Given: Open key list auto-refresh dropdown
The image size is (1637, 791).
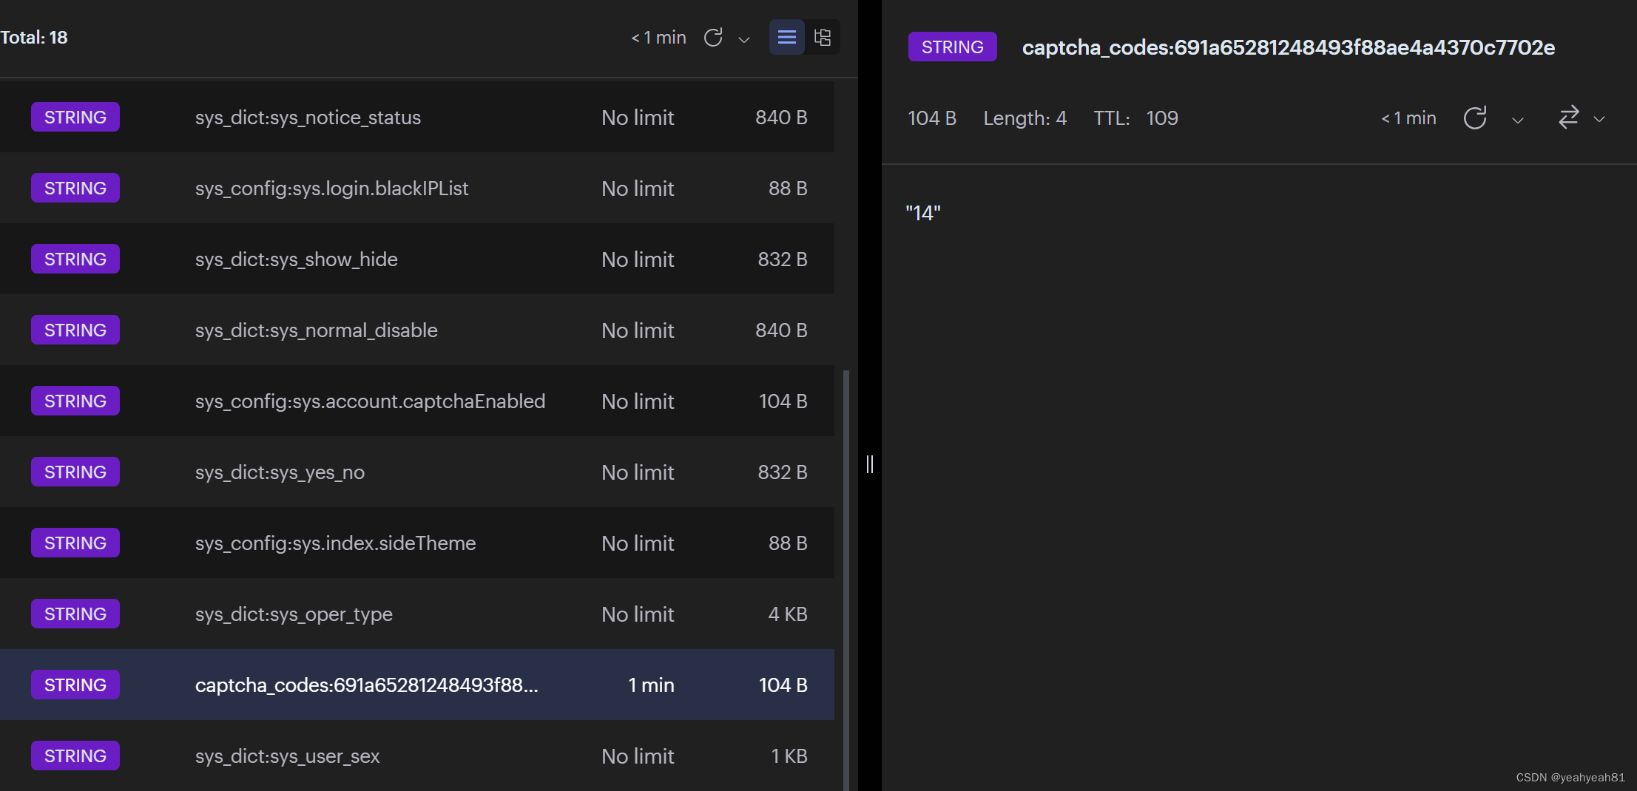Looking at the screenshot, I should [x=744, y=39].
